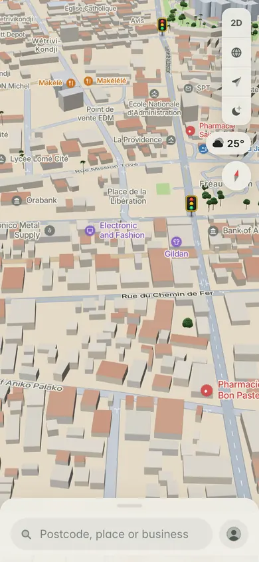Tap the location tracking arrow button
The image size is (259, 562).
point(236,82)
